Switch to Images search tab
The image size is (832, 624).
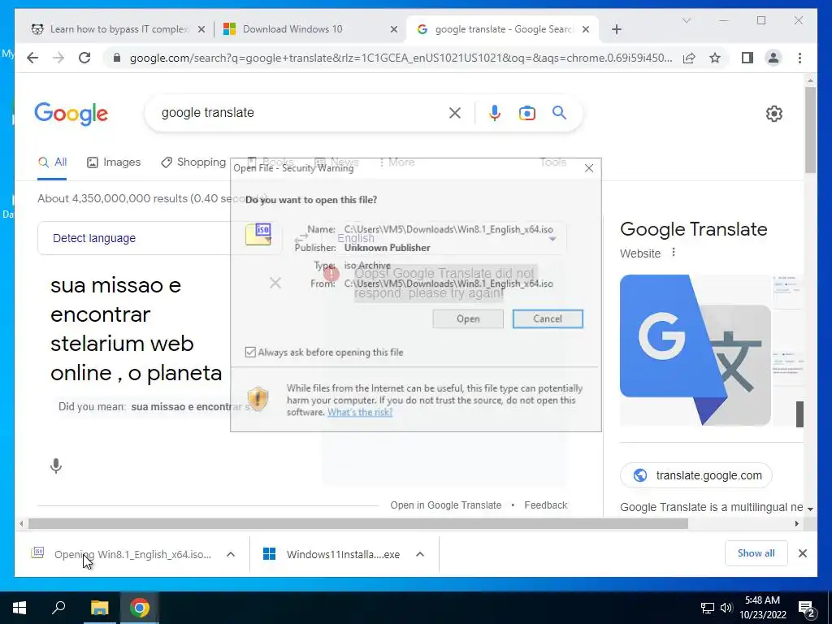click(x=114, y=162)
